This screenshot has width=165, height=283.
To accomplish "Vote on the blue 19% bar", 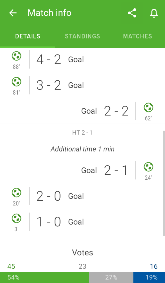I will [x=149, y=277].
